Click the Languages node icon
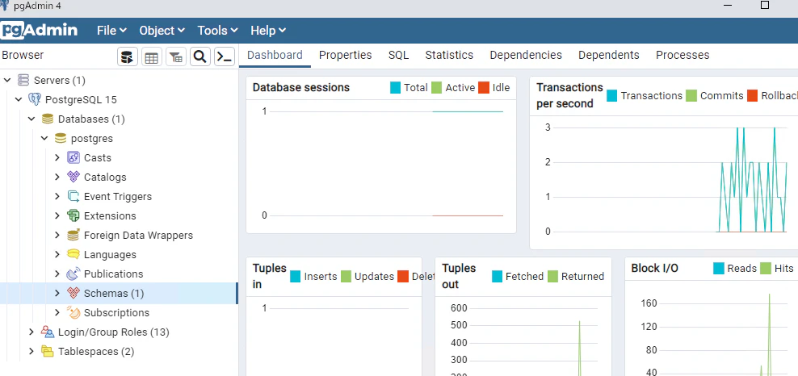 pos(73,254)
